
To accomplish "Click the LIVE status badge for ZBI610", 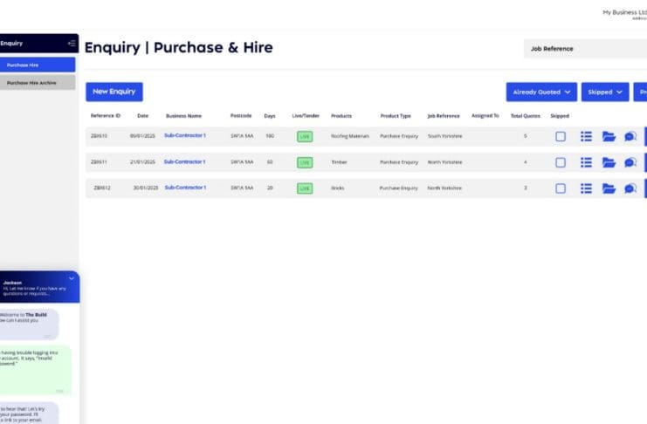I will tap(305, 137).
